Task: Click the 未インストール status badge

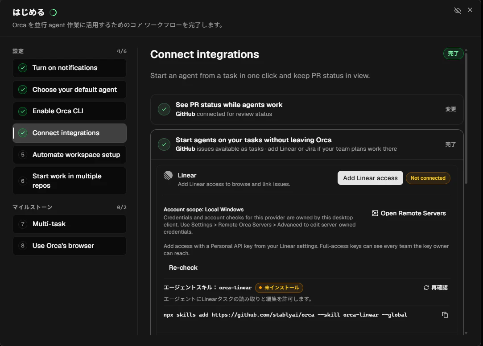Action: [279, 288]
